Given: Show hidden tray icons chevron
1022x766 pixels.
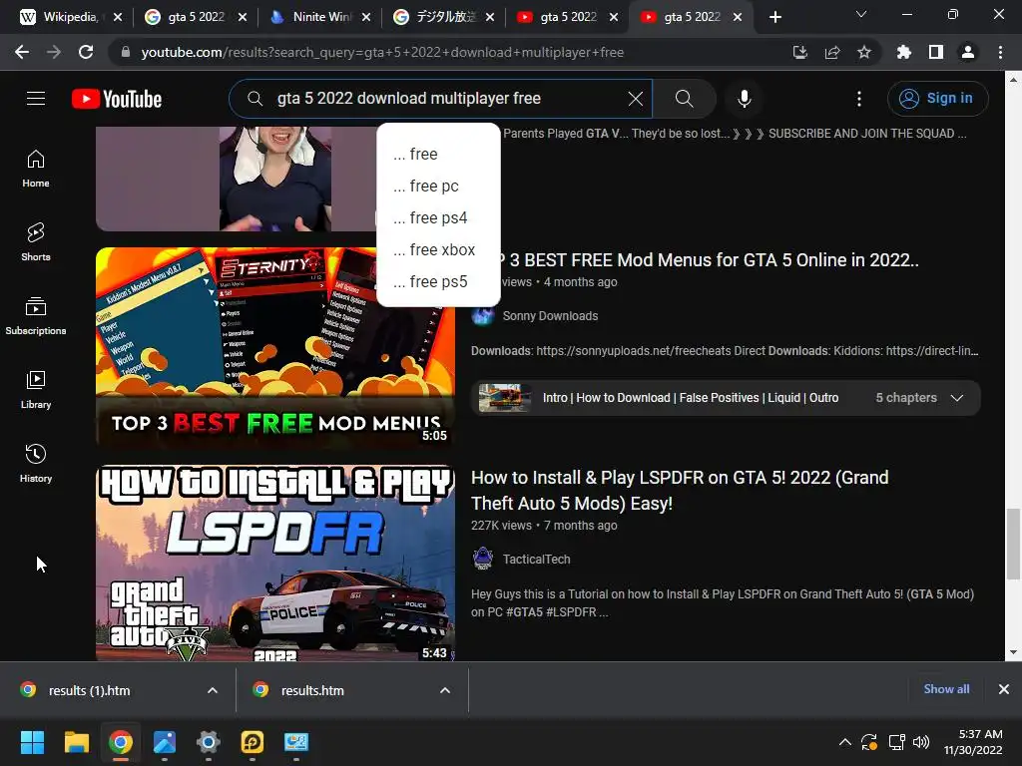Looking at the screenshot, I should [x=844, y=742].
